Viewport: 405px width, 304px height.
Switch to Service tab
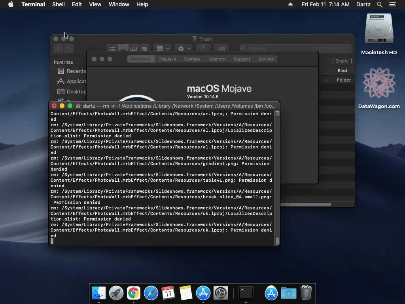pos(266,59)
